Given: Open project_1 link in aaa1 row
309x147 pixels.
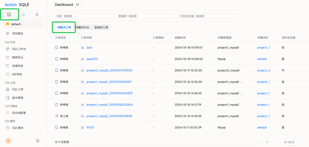Looking at the screenshot, I should coord(264,48).
